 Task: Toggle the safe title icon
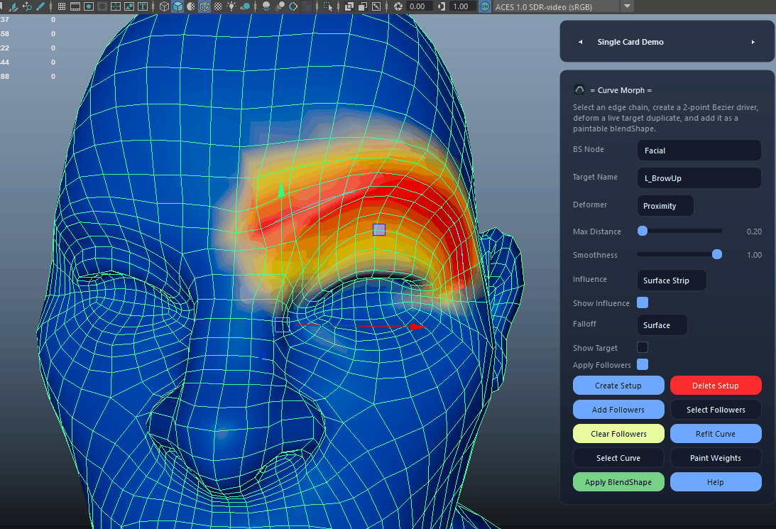point(143,6)
